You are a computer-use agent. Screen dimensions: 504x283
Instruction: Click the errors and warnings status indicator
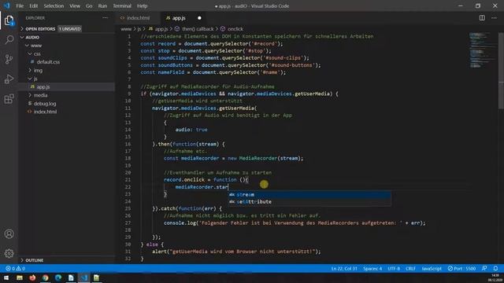tap(15, 269)
